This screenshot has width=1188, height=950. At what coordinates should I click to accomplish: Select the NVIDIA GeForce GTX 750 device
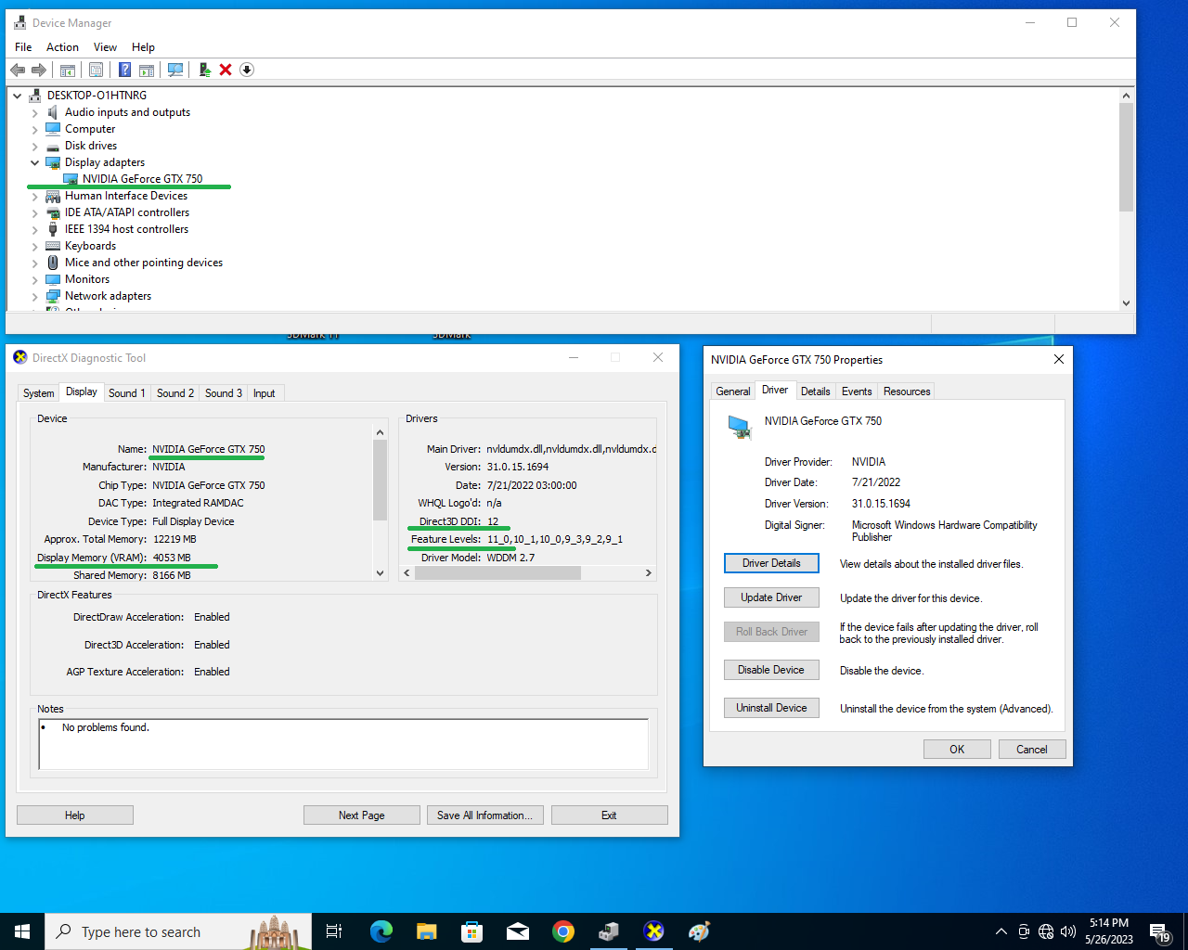(x=142, y=179)
